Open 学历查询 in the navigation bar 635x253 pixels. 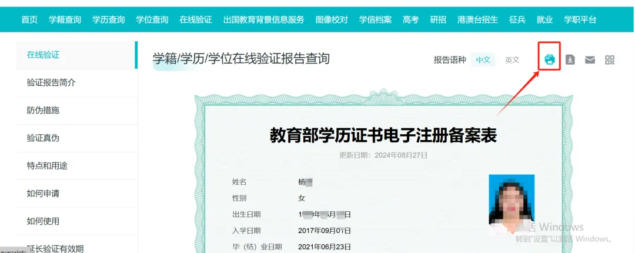[108, 19]
